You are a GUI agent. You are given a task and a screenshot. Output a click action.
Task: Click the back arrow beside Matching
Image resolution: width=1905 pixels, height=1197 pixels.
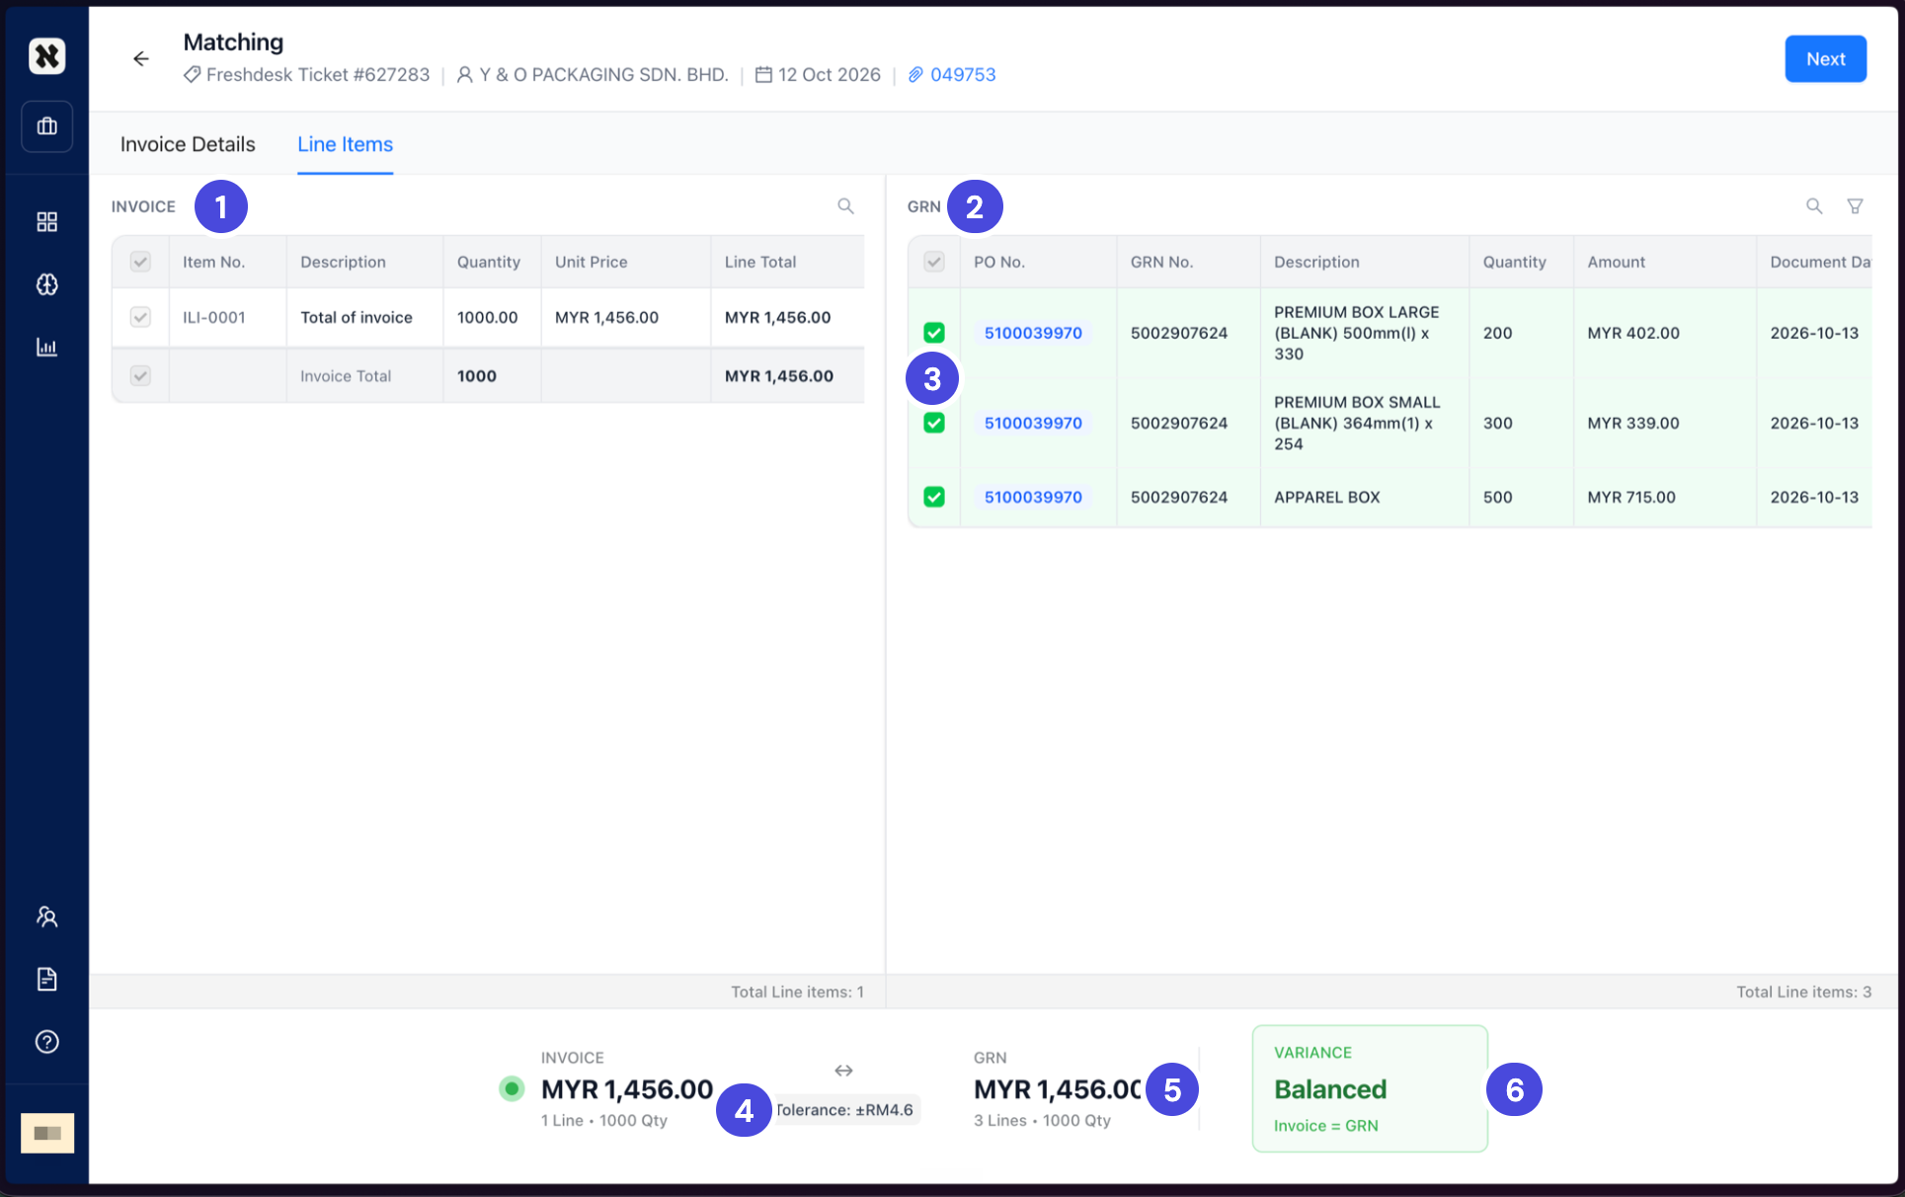[141, 59]
